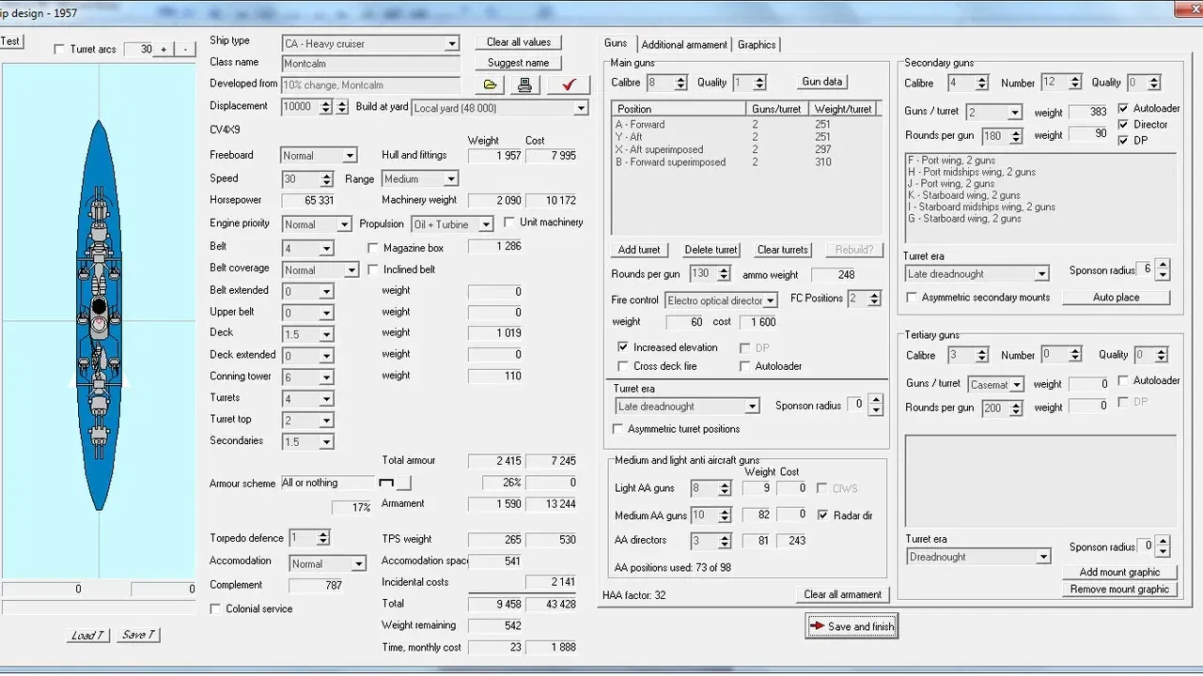Enable the Inclined belt option
This screenshot has width=1203, height=676.
pos(373,269)
